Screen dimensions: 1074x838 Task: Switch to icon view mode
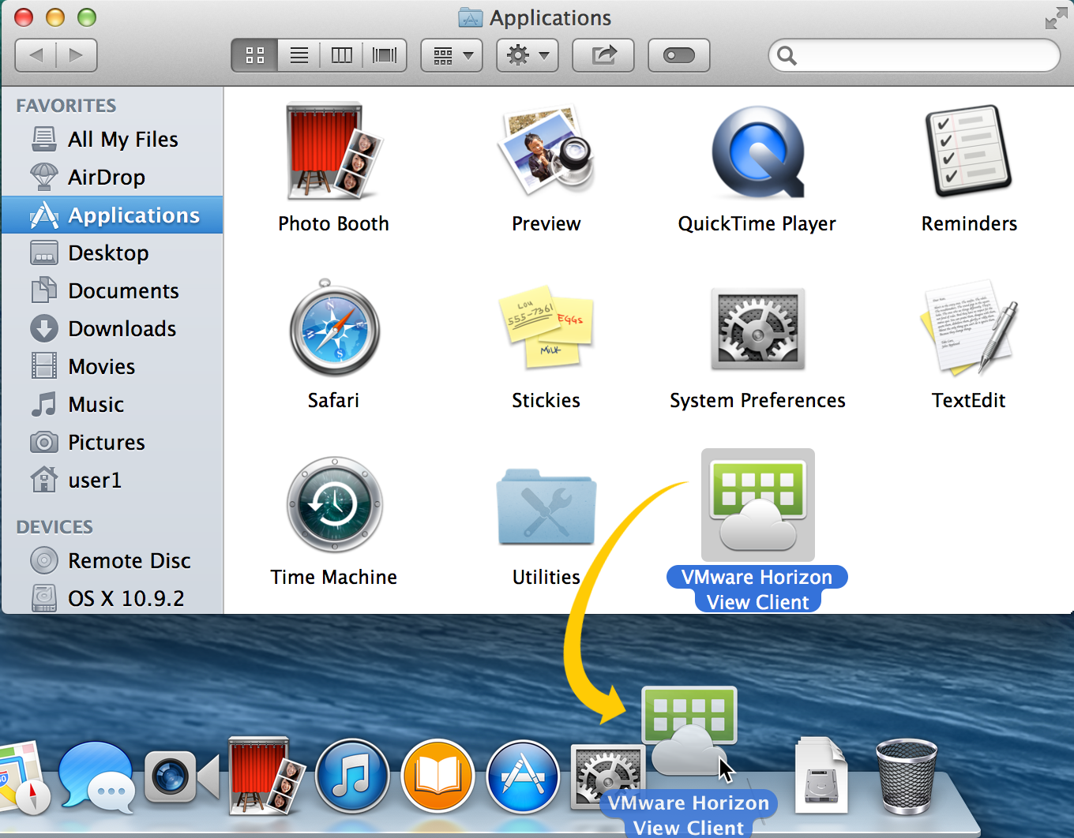[x=255, y=55]
